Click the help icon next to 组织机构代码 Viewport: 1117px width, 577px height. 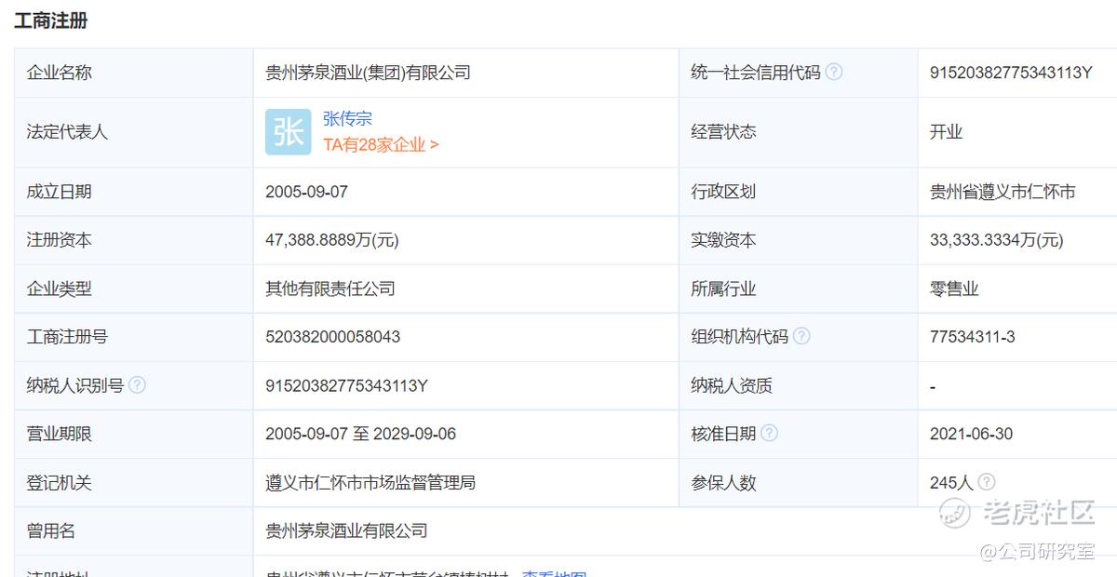click(801, 336)
